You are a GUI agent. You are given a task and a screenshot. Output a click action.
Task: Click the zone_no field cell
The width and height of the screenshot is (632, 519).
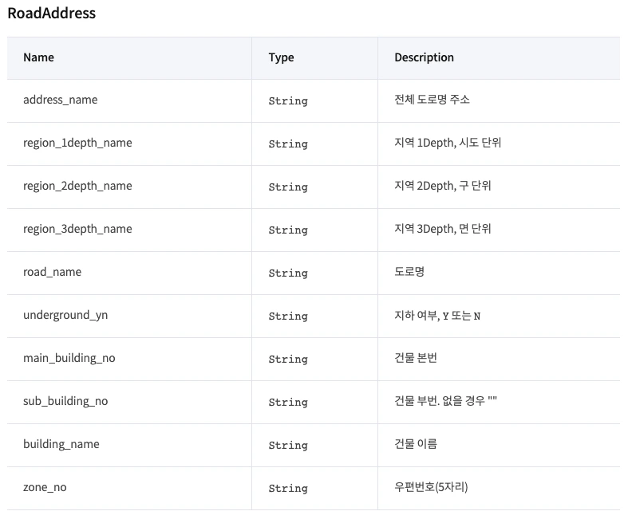click(x=45, y=488)
